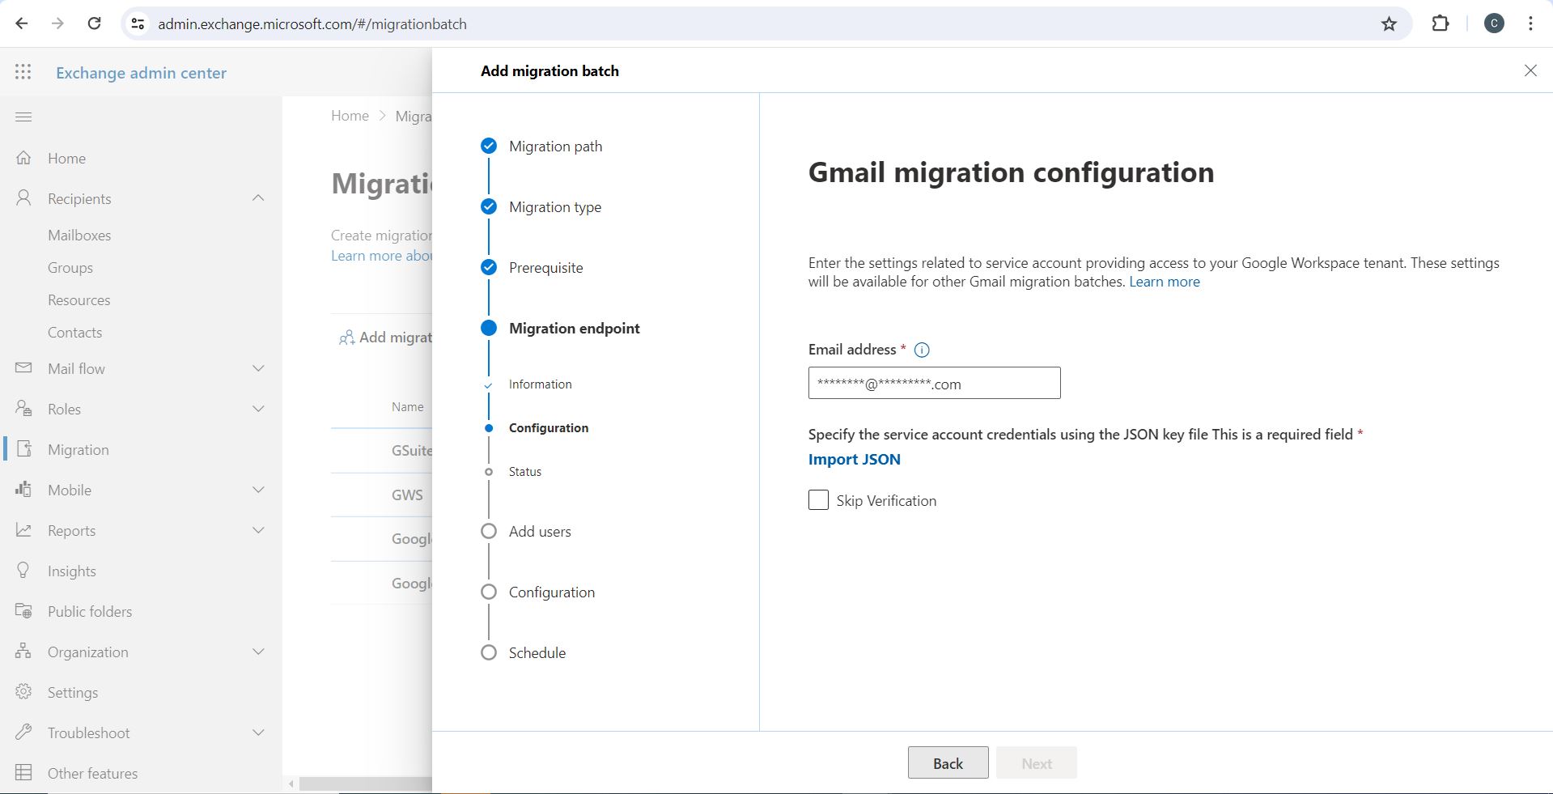
Task: Click the Import JSON link
Action: 854,459
